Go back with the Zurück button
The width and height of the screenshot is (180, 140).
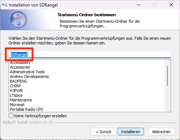tap(104, 132)
